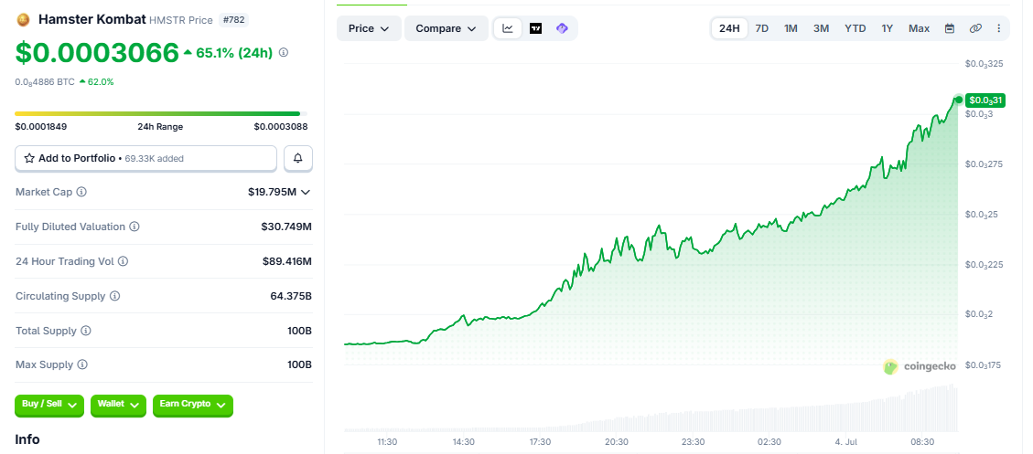Viewport: 1033px width, 454px height.
Task: Open chart more options three-dot menu
Action: pyautogui.click(x=999, y=28)
